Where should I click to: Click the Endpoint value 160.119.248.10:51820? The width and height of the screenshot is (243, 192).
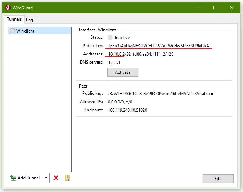click(x=127, y=110)
